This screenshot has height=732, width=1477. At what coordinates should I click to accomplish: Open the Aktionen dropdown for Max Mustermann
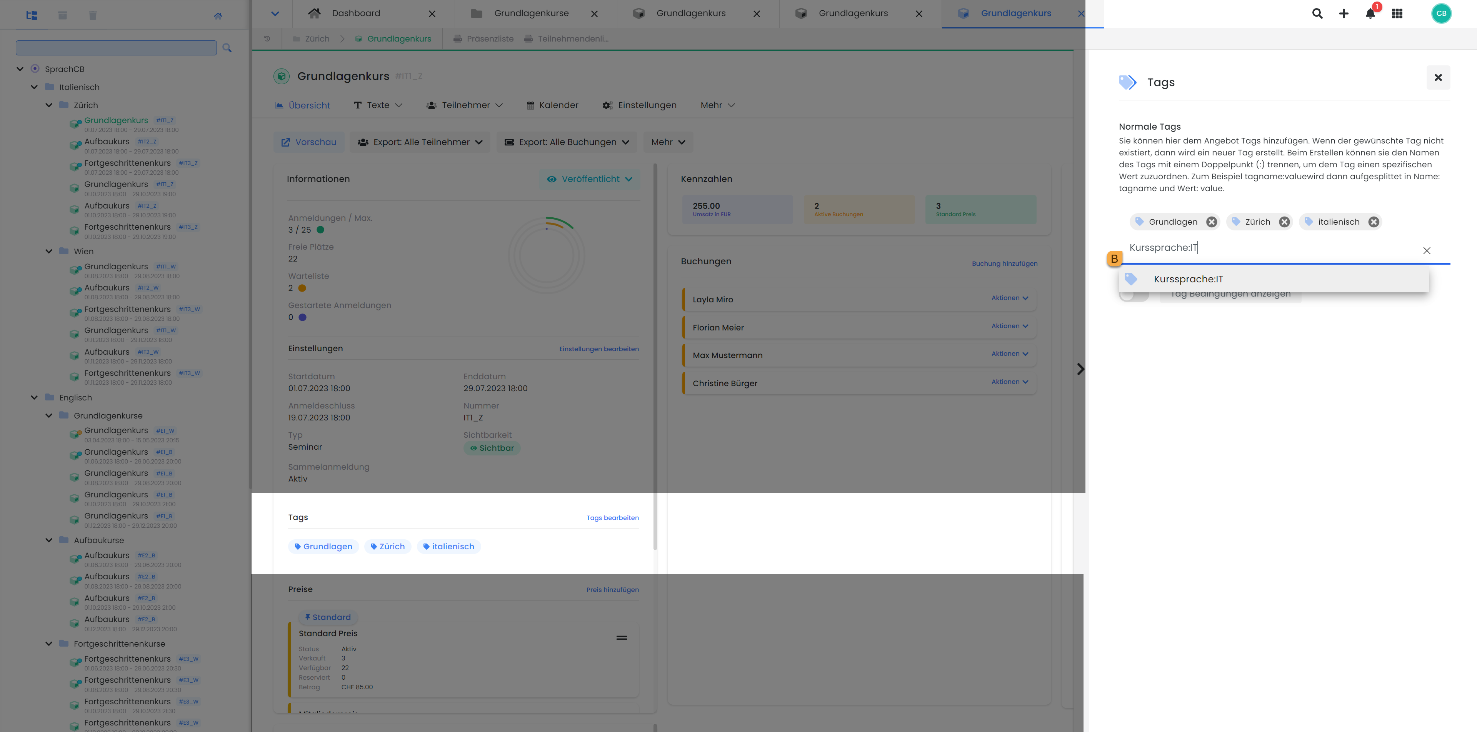[1009, 353]
